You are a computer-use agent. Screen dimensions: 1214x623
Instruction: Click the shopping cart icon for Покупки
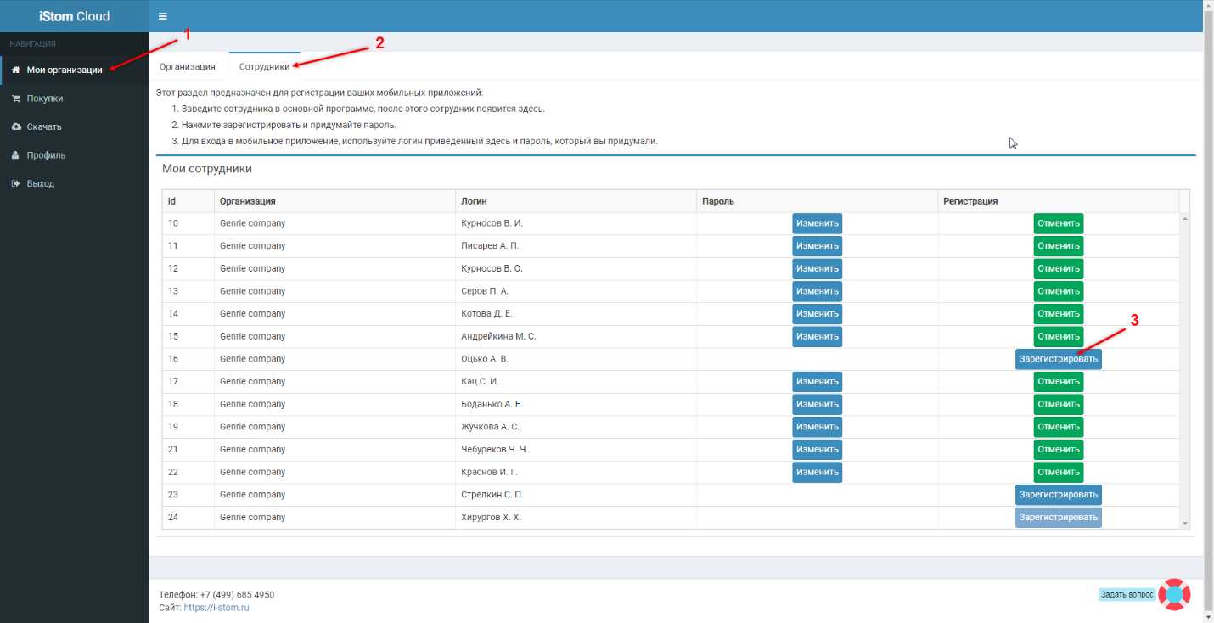point(15,98)
